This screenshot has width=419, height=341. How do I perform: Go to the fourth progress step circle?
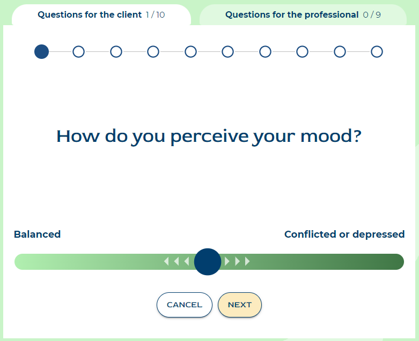point(153,52)
